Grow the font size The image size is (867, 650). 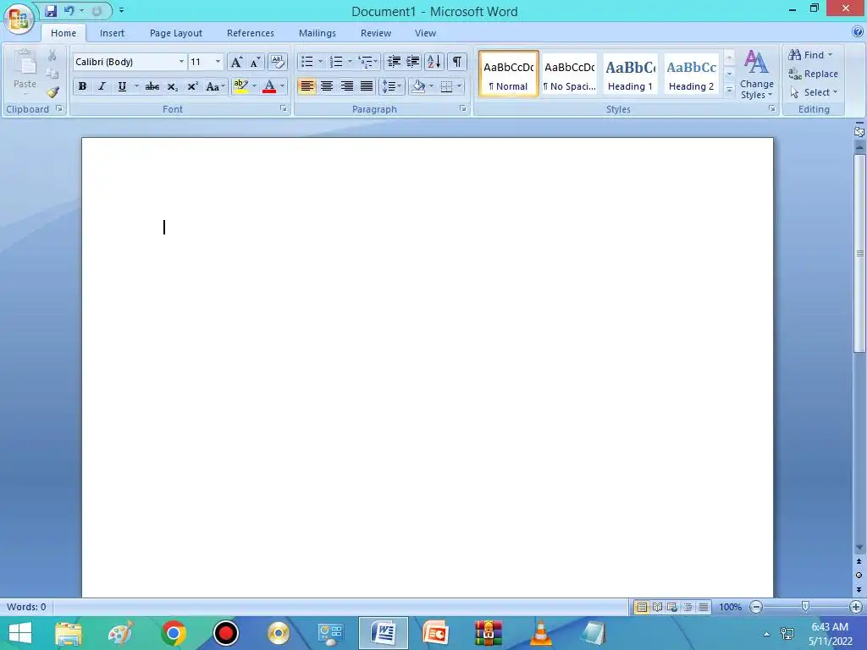pos(236,62)
